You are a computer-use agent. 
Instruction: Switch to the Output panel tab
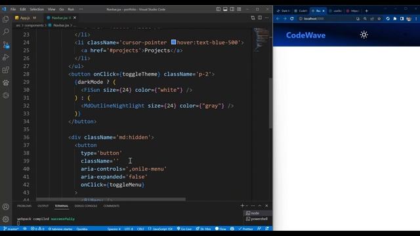[x=43, y=206]
